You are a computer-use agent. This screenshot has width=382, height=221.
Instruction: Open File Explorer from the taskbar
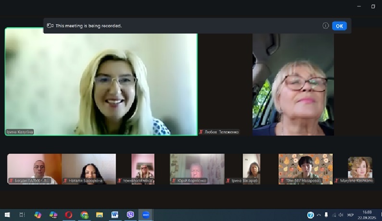pos(100,215)
